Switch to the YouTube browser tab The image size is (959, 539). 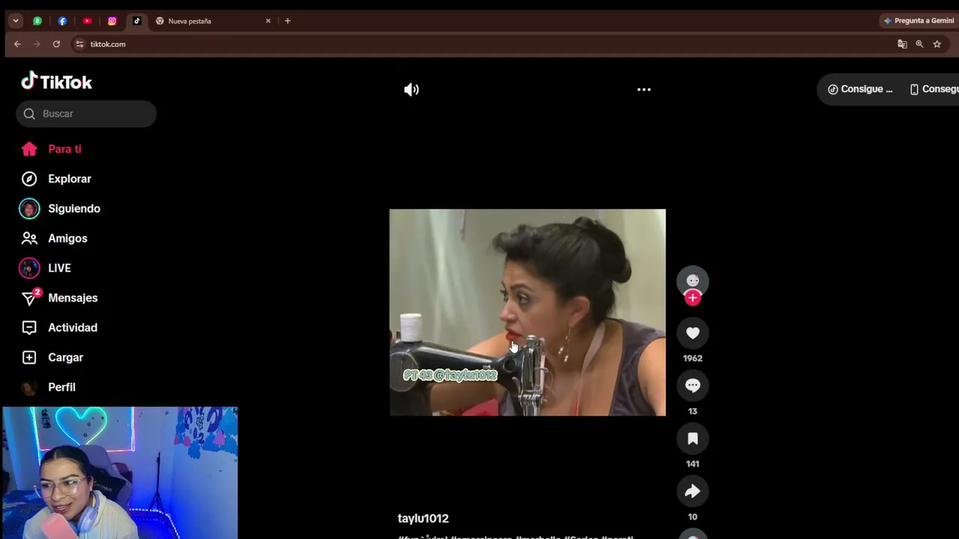(x=87, y=21)
